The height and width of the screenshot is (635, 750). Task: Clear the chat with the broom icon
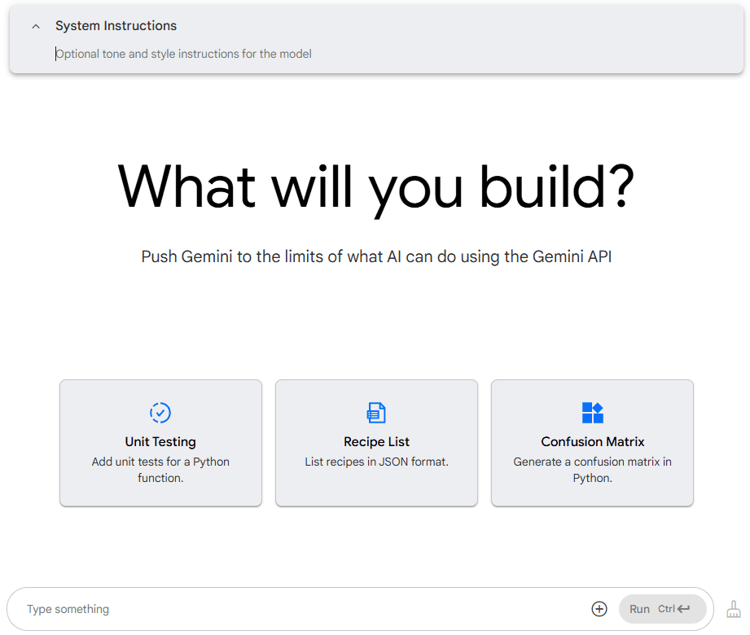(734, 609)
